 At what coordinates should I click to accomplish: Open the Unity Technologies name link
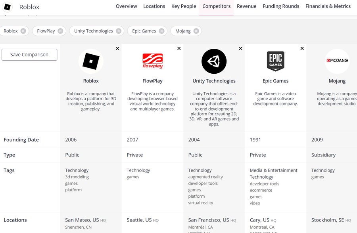click(x=214, y=81)
